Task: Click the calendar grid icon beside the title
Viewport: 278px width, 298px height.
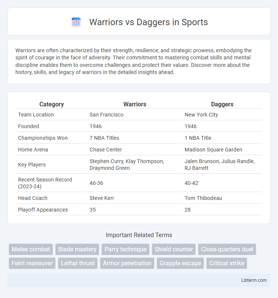Action: pos(76,22)
